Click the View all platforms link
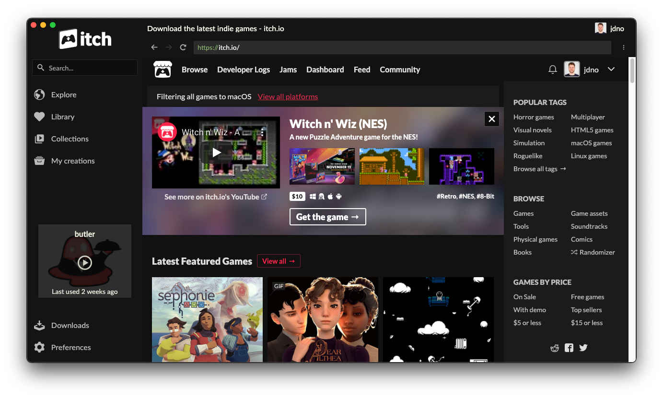 [288, 97]
